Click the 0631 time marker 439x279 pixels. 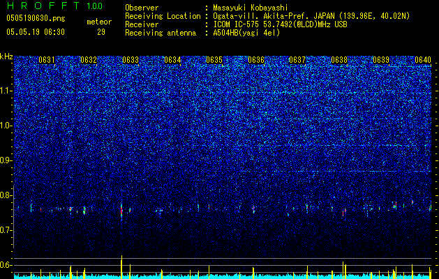(47, 60)
